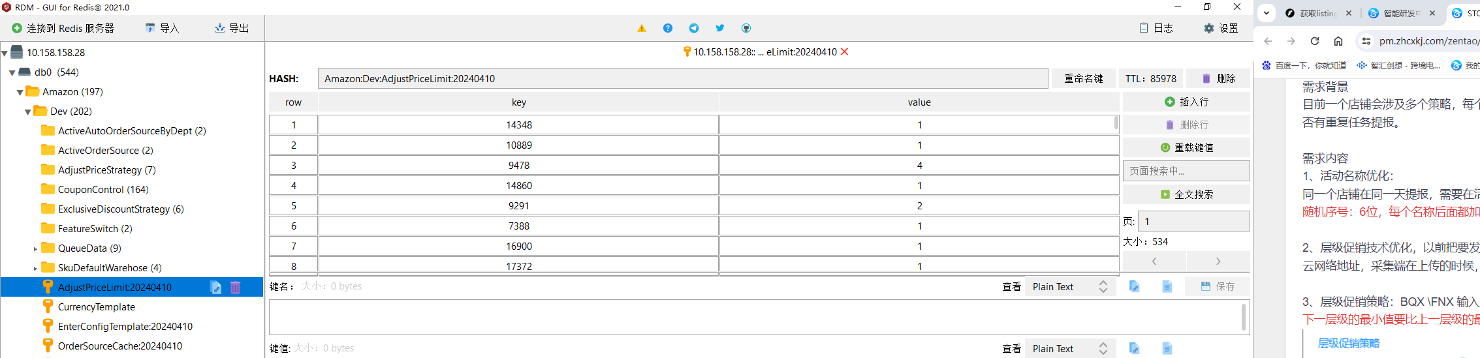1480x358 pixels.
Task: Open the GitHub icon in toolbar
Action: point(746,28)
